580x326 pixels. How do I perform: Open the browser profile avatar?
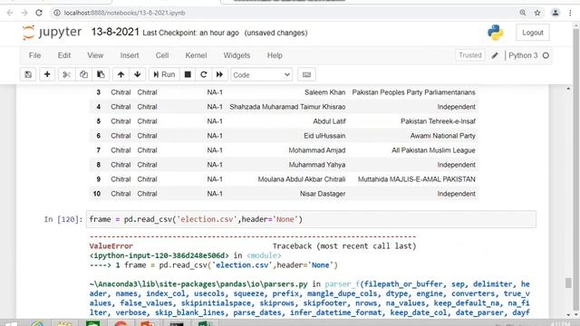556,13
